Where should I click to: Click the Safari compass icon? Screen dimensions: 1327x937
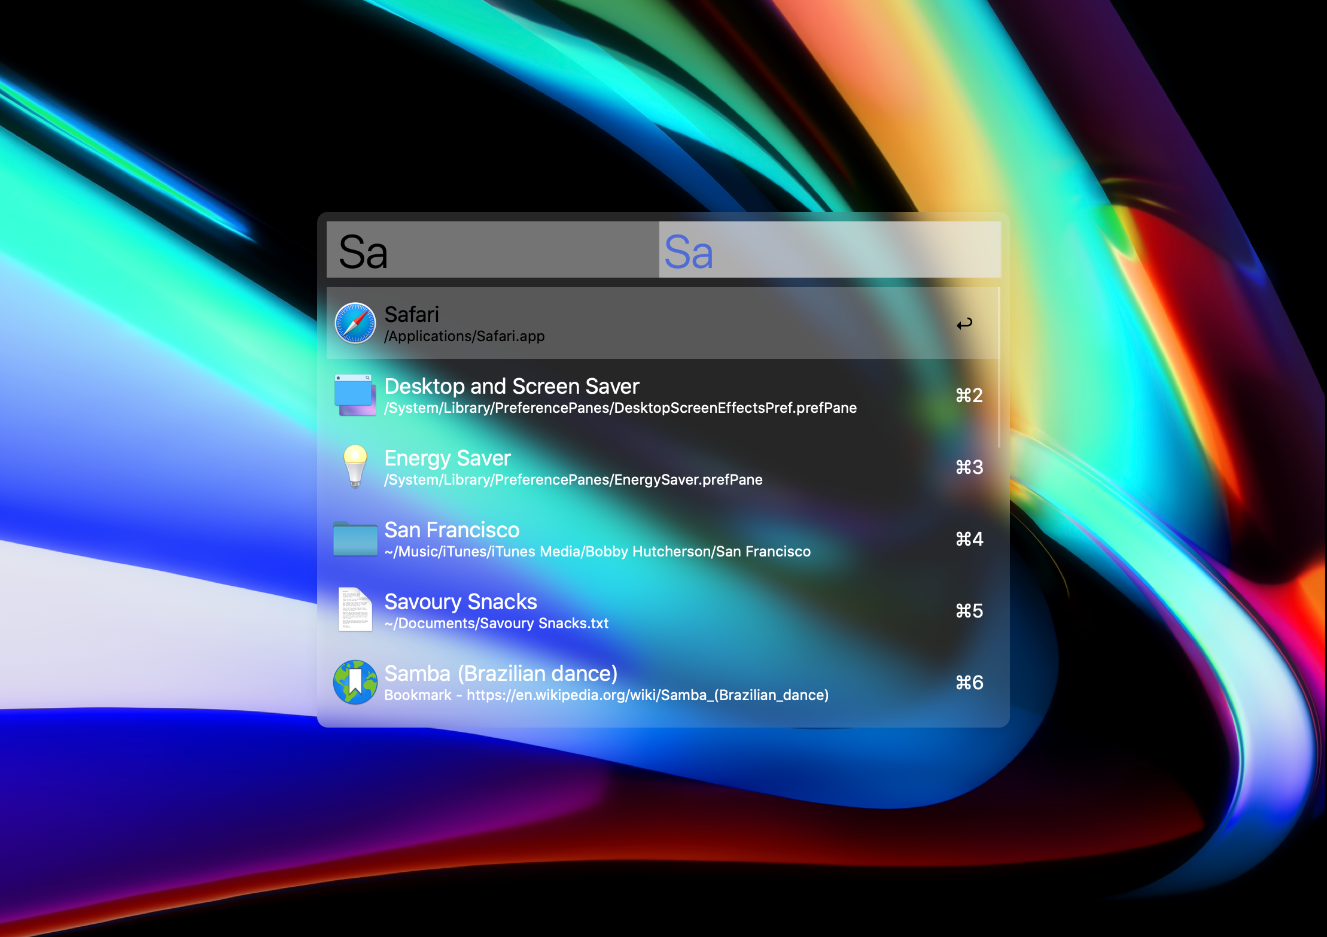(x=355, y=323)
